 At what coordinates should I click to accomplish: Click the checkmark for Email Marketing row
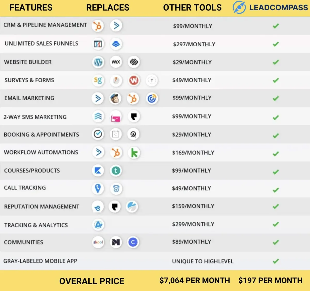point(276,98)
